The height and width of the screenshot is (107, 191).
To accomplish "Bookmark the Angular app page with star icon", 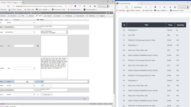I will pyautogui.click(x=146, y=7).
